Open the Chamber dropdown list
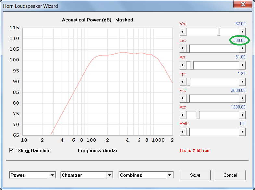The height and width of the screenshot is (190, 255). (x=109, y=175)
